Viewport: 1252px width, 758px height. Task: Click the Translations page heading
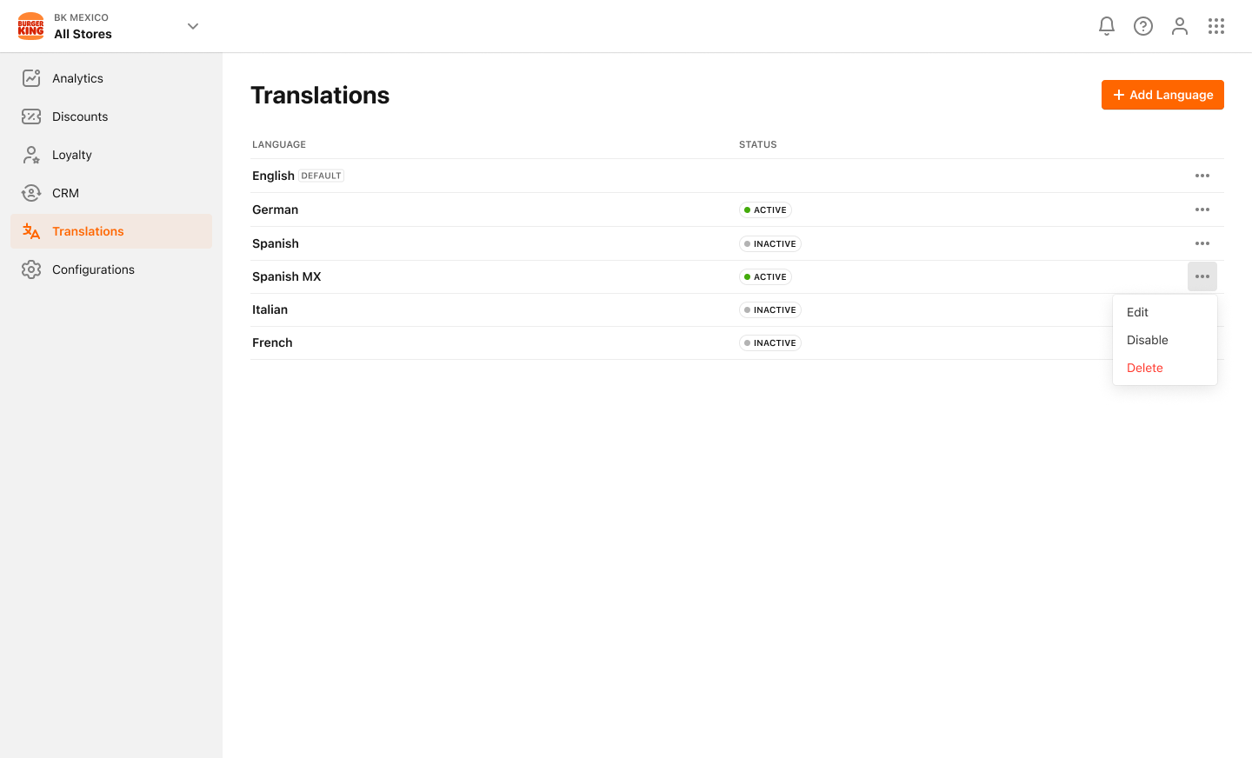coord(320,95)
